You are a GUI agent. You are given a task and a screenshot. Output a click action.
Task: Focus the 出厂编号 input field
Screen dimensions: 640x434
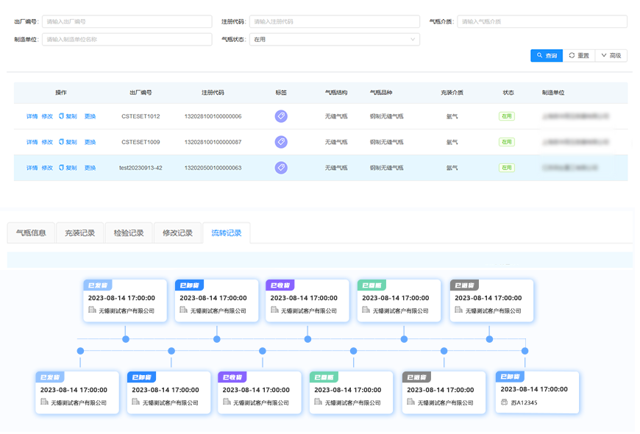127,22
